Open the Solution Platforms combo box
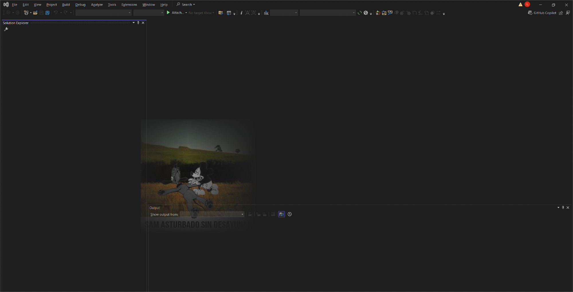 point(149,13)
